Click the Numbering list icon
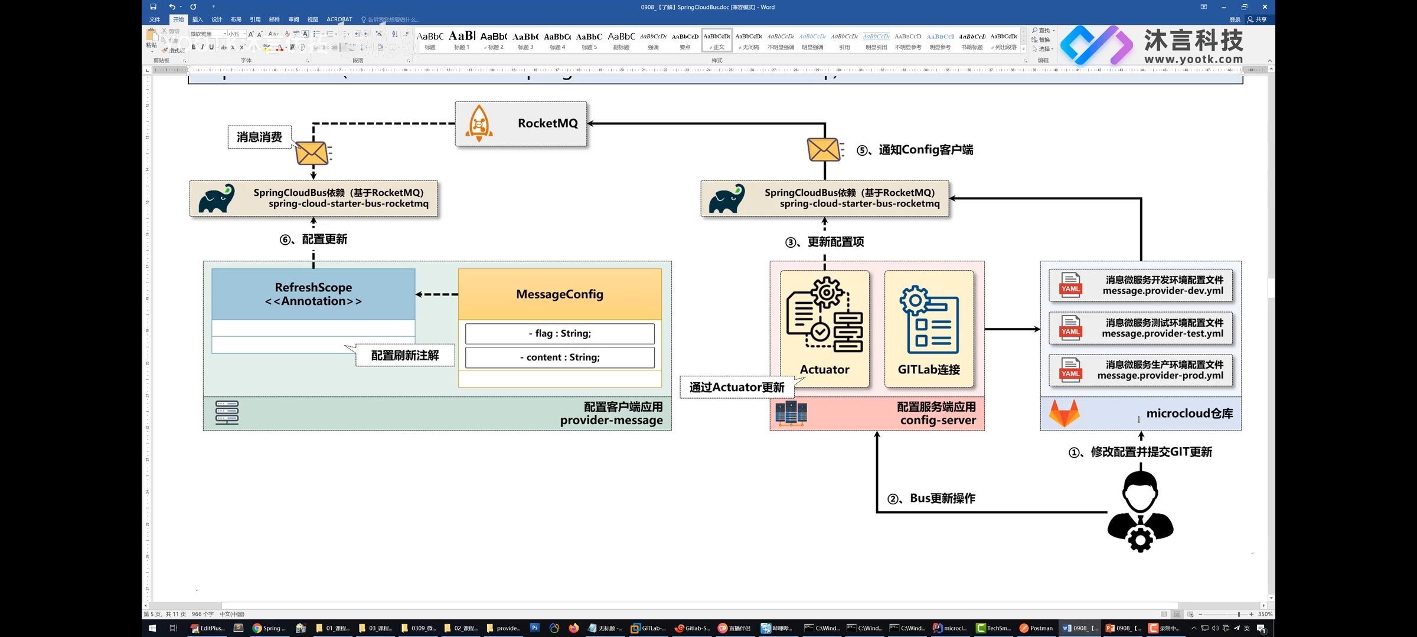This screenshot has width=1417, height=637. click(331, 34)
